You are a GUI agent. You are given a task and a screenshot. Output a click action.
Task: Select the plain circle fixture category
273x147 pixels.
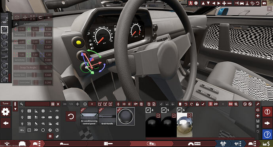click(x=43, y=130)
